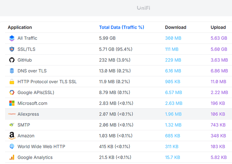Select the SMTP application name
Viewport: 232px width, 164px height.
(x=24, y=125)
